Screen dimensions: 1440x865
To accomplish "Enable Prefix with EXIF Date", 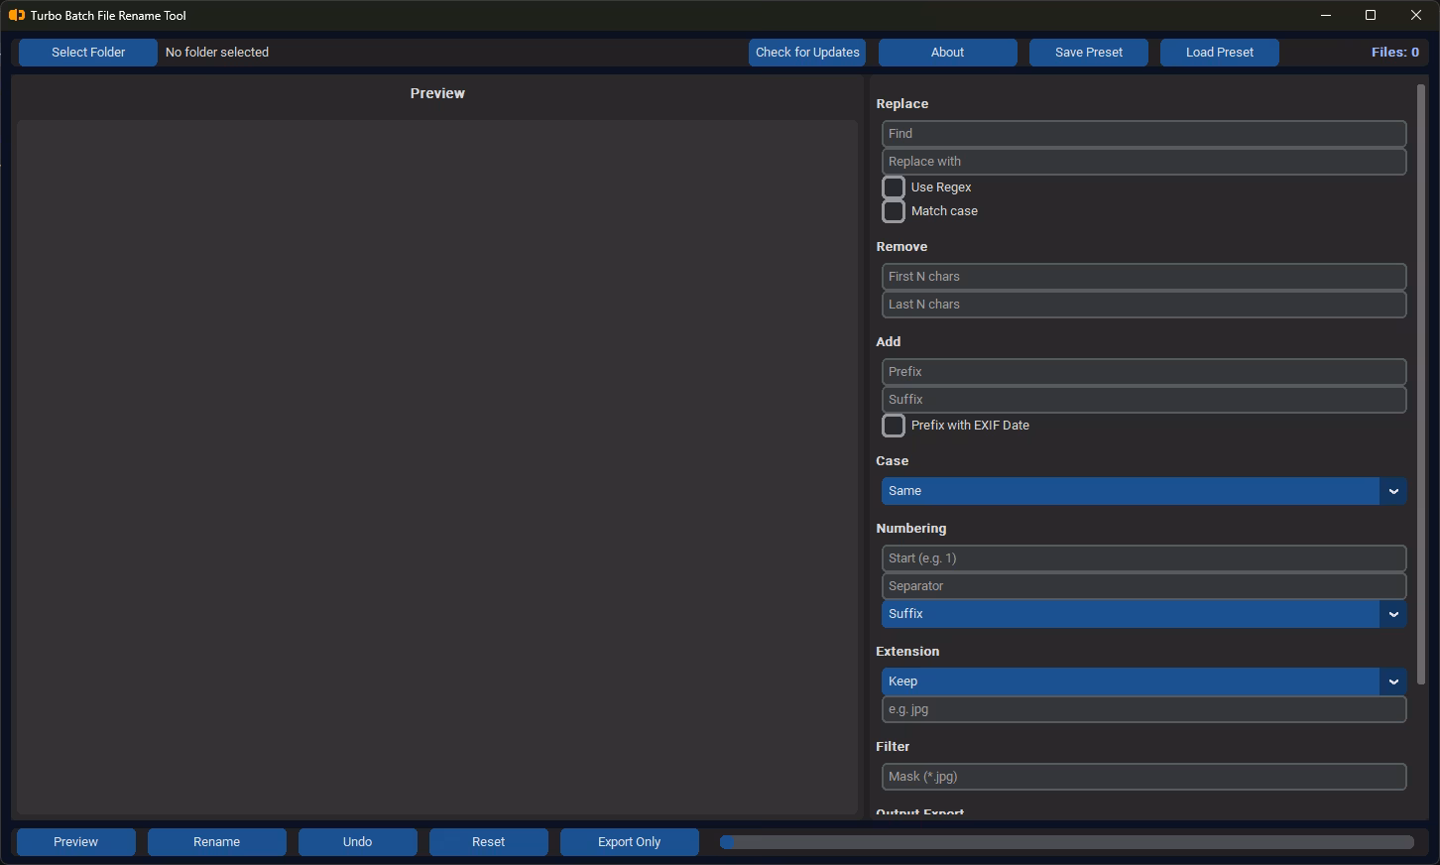I will [894, 426].
